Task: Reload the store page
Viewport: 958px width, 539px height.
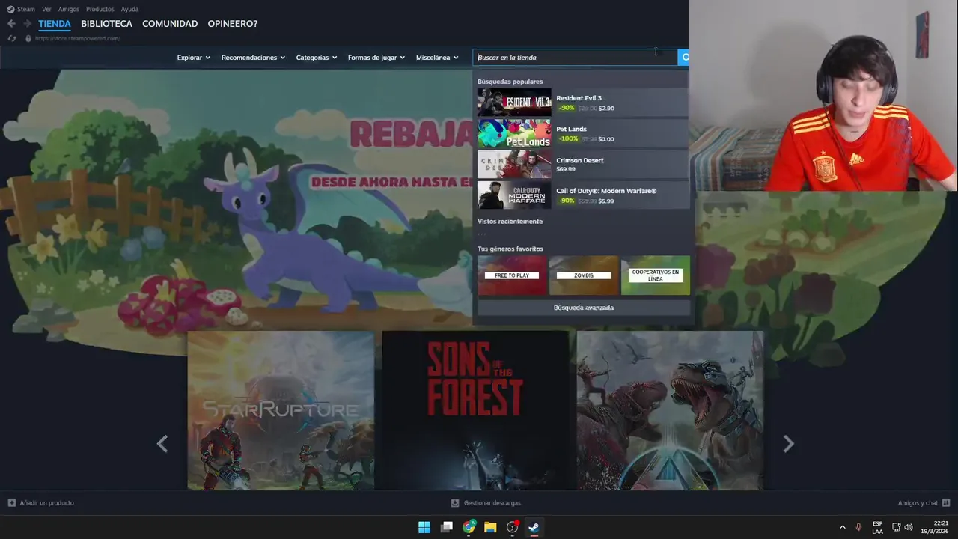Action: (11, 38)
